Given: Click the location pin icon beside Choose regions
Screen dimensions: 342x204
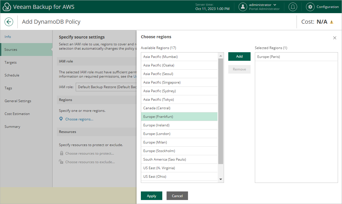Looking at the screenshot, I should 61,119.
